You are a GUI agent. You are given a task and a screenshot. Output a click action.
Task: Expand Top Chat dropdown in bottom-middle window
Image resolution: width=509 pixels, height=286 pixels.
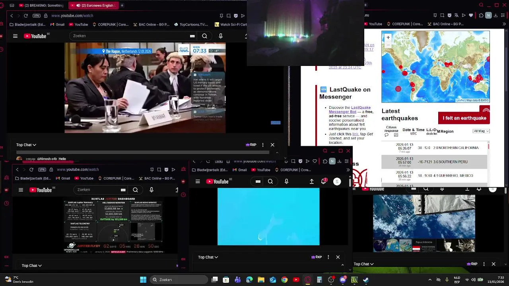point(208,257)
